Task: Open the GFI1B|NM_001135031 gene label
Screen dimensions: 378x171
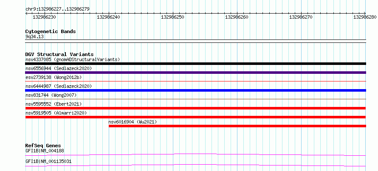Action: click(48, 161)
